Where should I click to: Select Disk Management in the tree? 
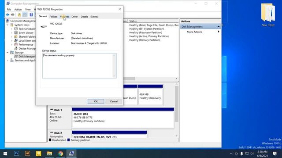pos(26,57)
